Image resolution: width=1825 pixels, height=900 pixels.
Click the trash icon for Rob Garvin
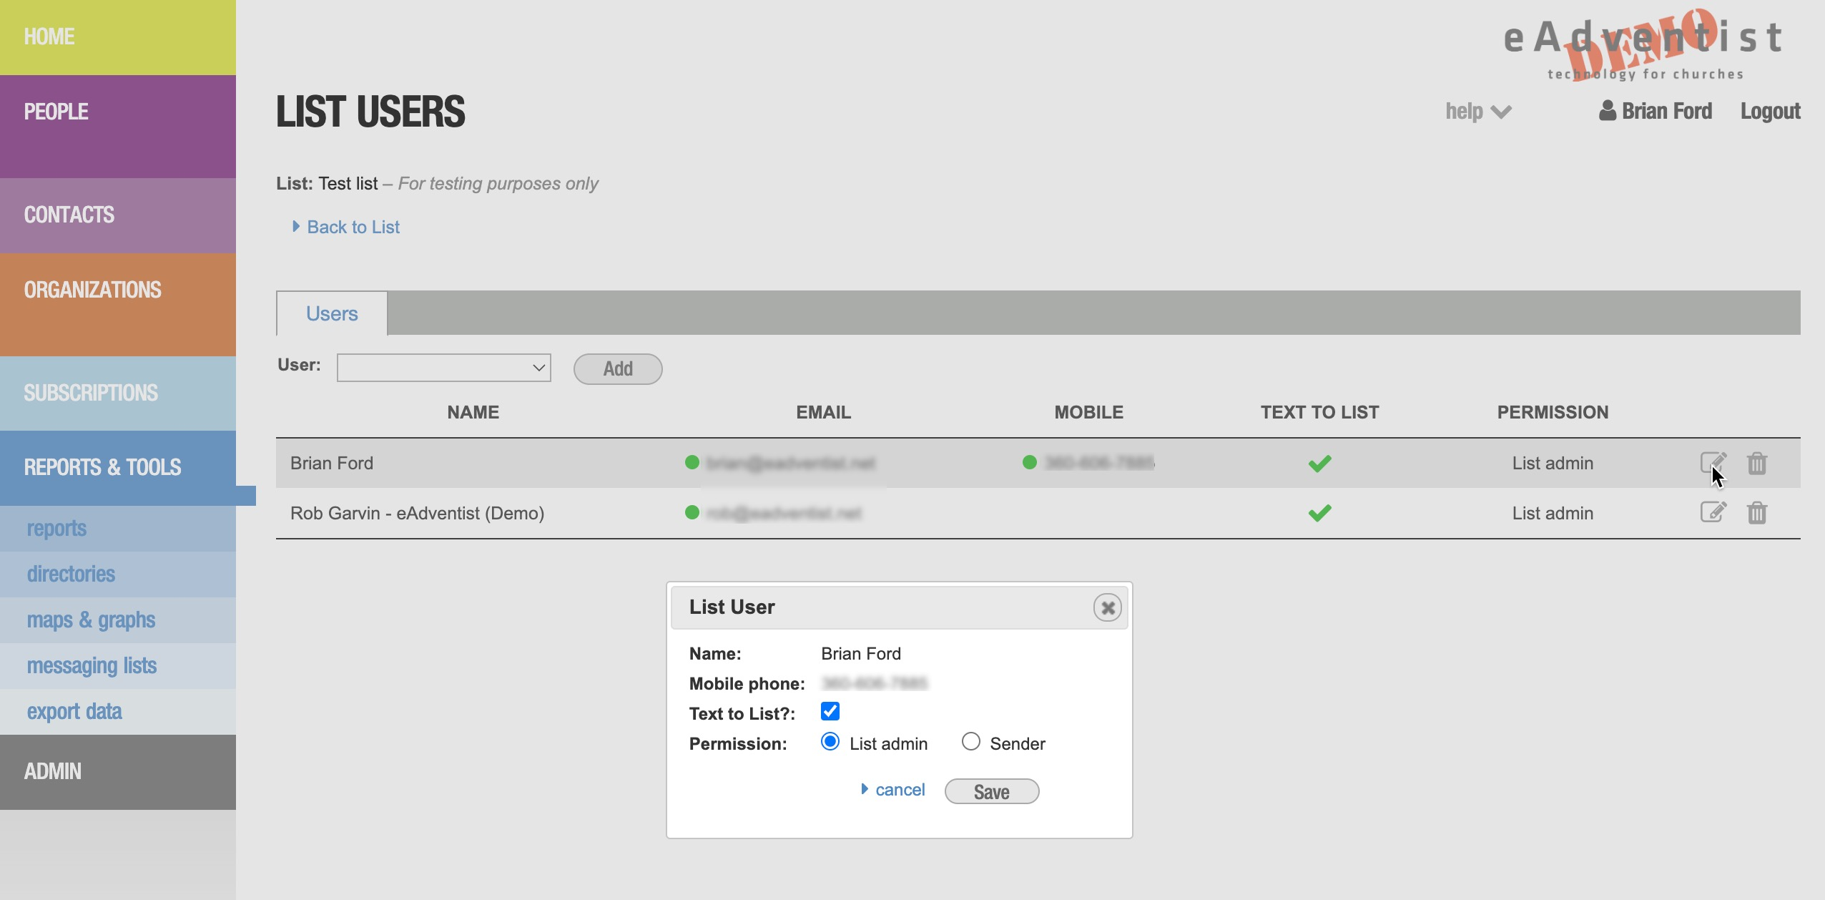1757,513
